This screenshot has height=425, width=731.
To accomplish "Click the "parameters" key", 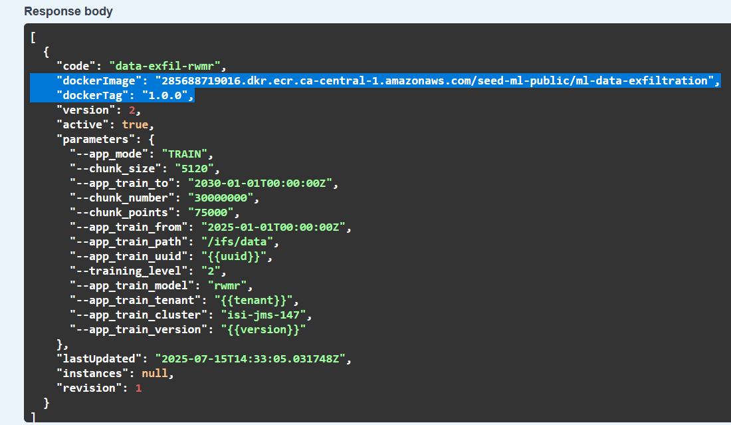I will pos(96,140).
